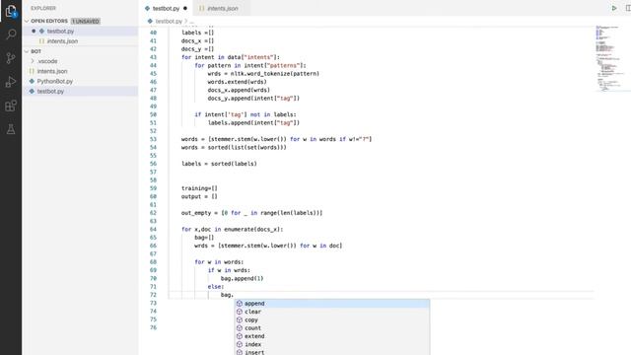
Task: Open the Search view in activity bar
Action: 11,35
